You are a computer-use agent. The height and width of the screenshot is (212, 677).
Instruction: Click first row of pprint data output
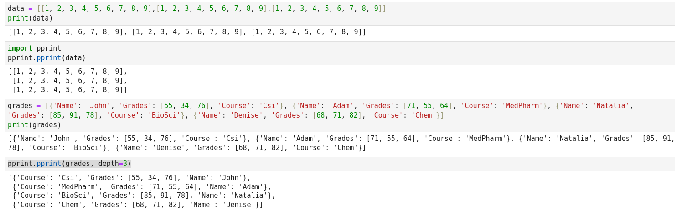tap(68, 72)
